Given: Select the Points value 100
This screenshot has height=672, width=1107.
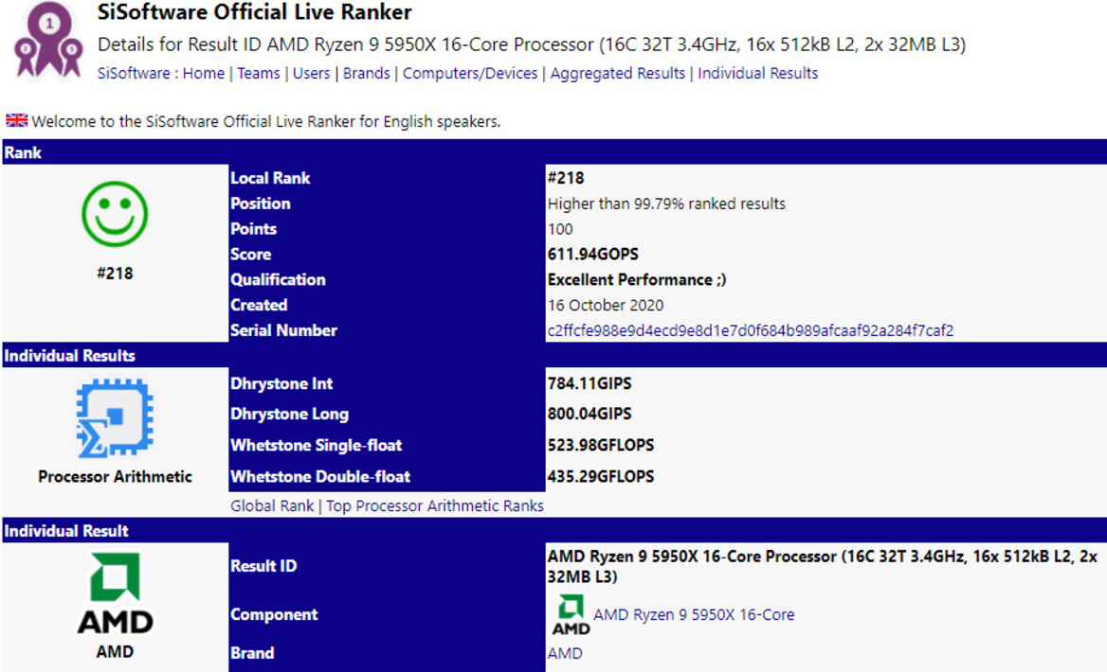Looking at the screenshot, I should (x=560, y=229).
